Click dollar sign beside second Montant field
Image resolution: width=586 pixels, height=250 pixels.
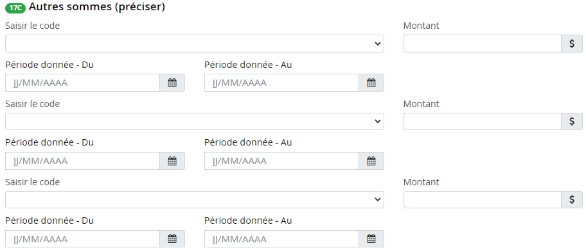coord(572,121)
